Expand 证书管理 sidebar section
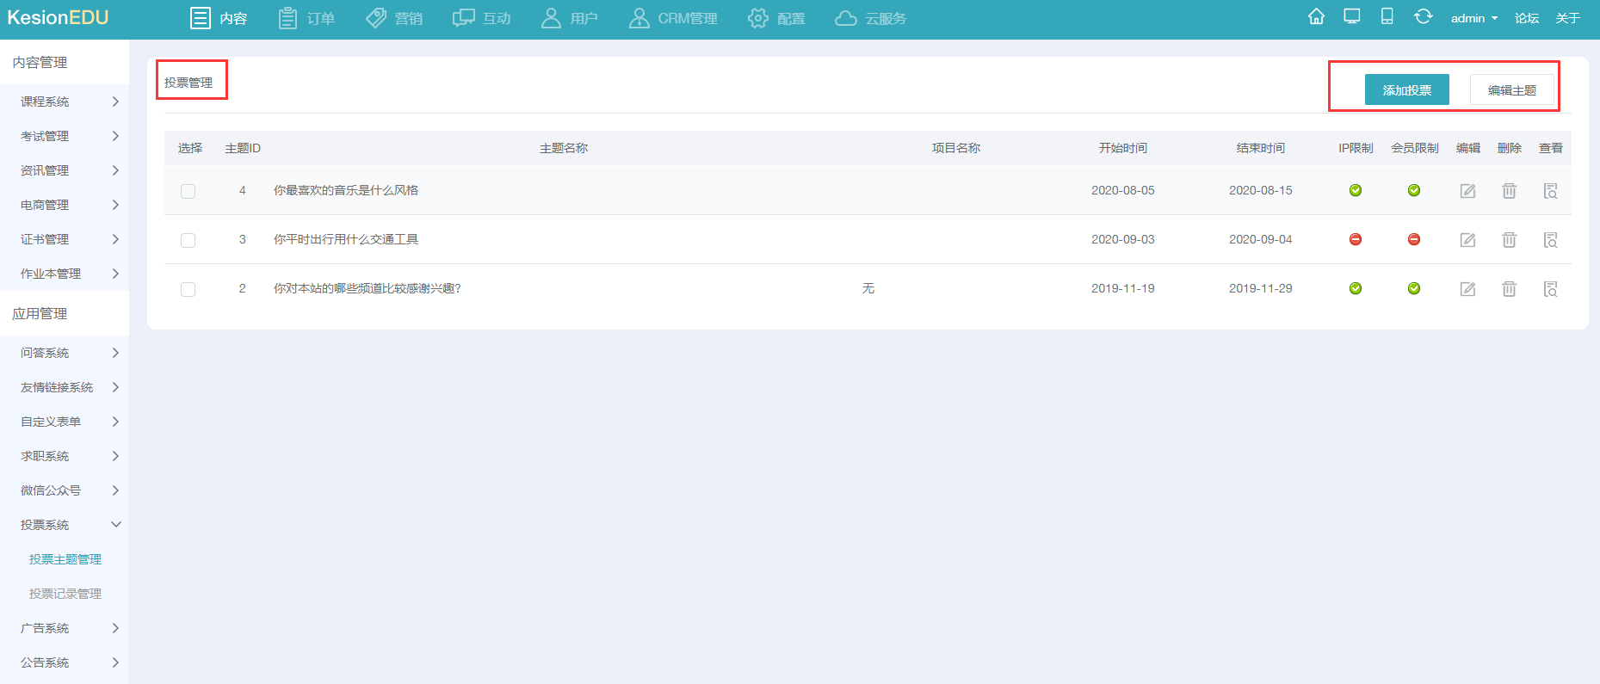The height and width of the screenshot is (684, 1600). 65,239
